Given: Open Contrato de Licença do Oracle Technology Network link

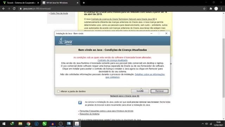Looking at the screenshot, I should click(x=123, y=19).
